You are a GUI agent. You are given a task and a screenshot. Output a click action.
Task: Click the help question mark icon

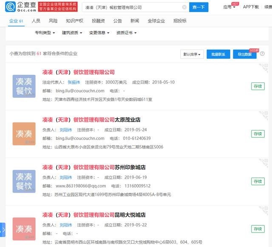click(262, 54)
